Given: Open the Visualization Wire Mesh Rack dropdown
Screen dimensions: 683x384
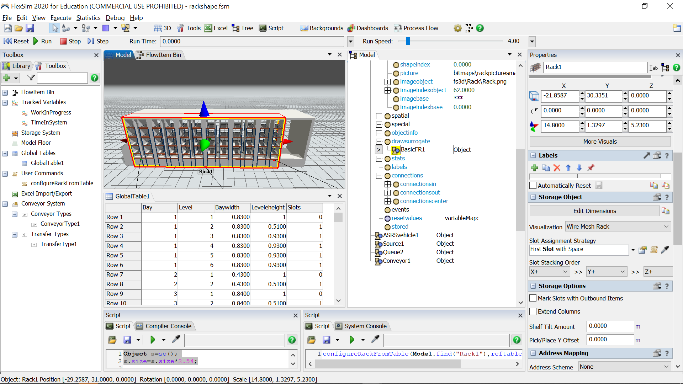Looking at the screenshot, I should [618, 226].
